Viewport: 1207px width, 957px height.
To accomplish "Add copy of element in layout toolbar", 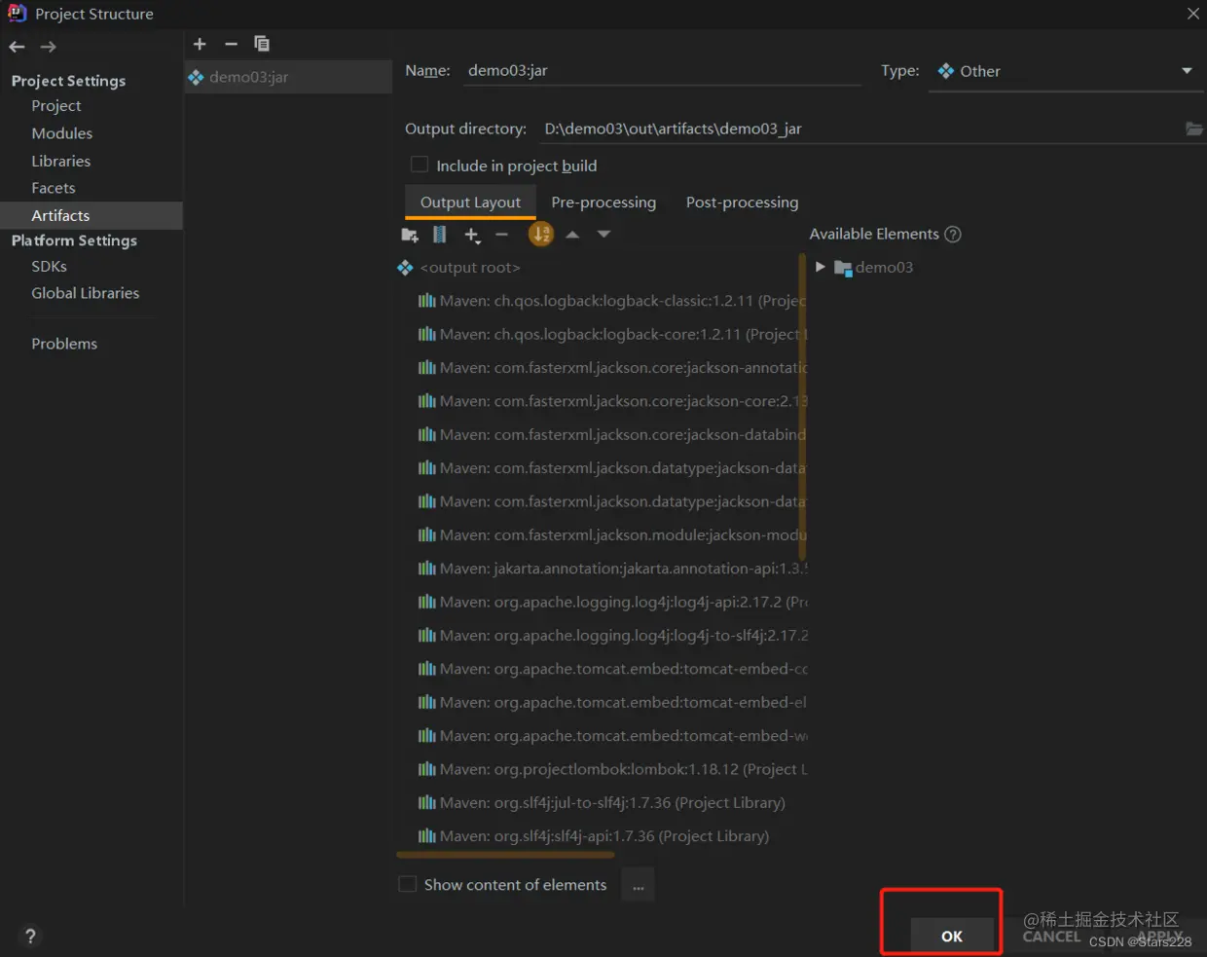I will point(472,235).
